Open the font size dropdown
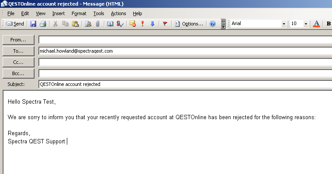Viewport: 332px width, 174px height. click(306, 24)
